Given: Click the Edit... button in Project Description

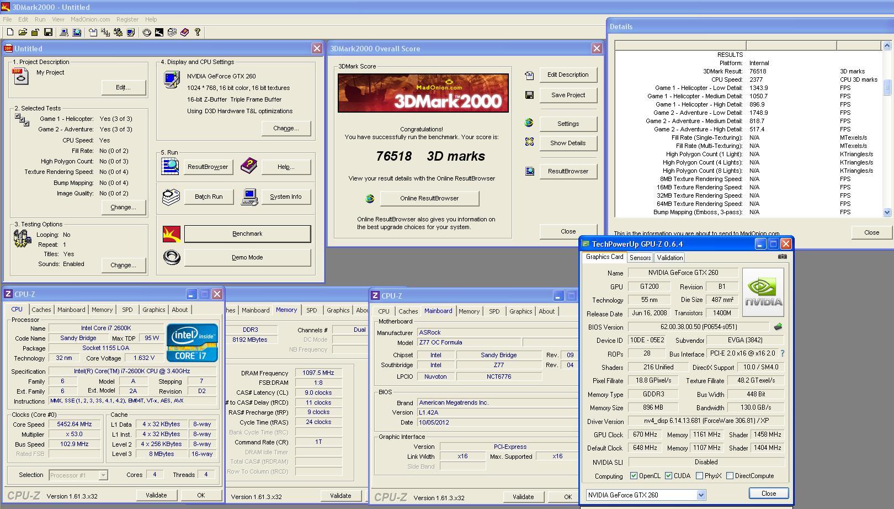Looking at the screenshot, I should tap(123, 87).
